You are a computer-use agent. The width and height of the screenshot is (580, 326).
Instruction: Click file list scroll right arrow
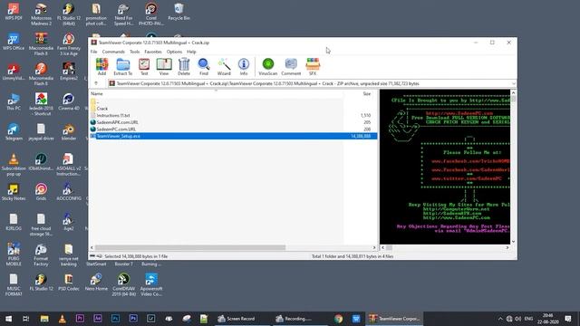click(374, 247)
